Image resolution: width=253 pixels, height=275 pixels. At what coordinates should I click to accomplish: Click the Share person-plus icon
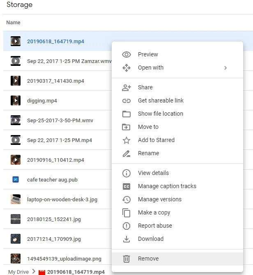pyautogui.click(x=126, y=88)
